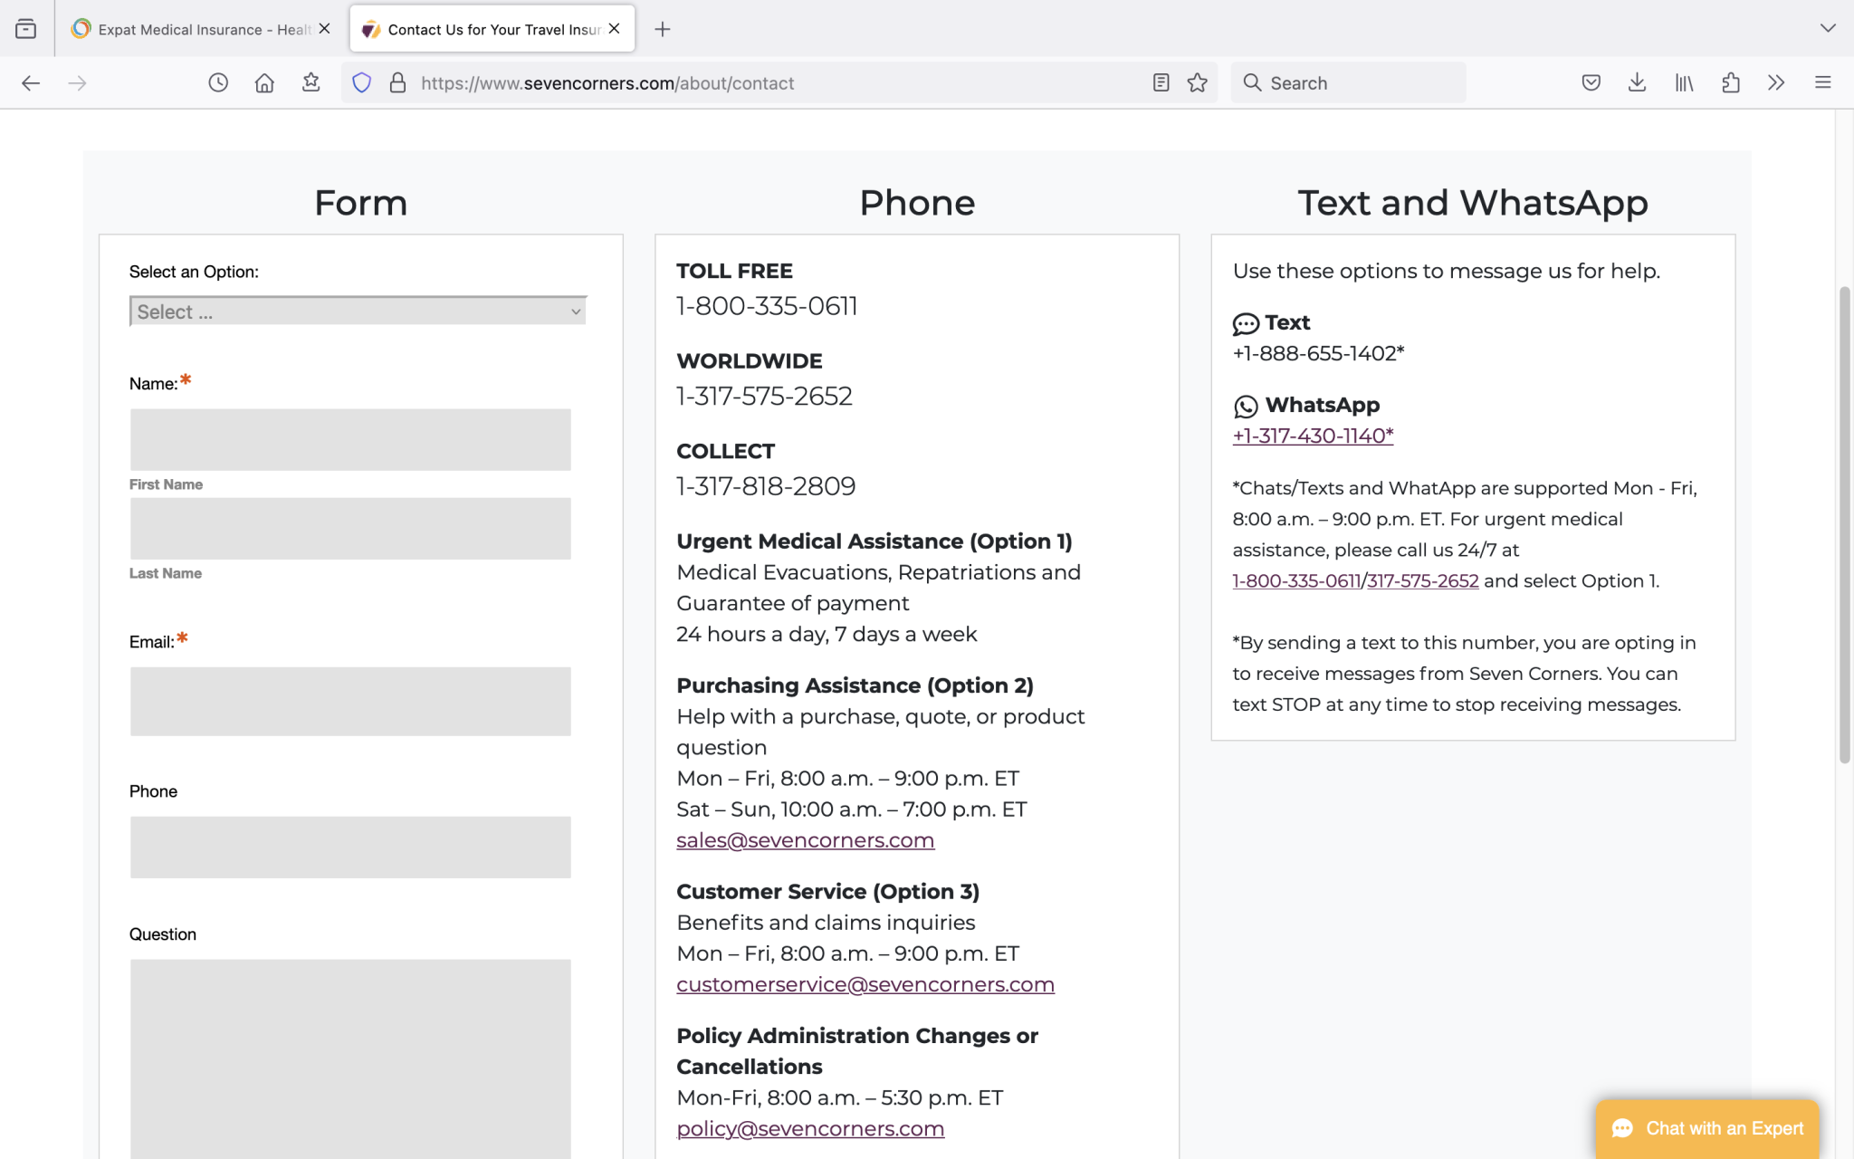Click the Purchasing Assistance (Option 2) heading
The image size is (1854, 1159).
pyautogui.click(x=855, y=685)
